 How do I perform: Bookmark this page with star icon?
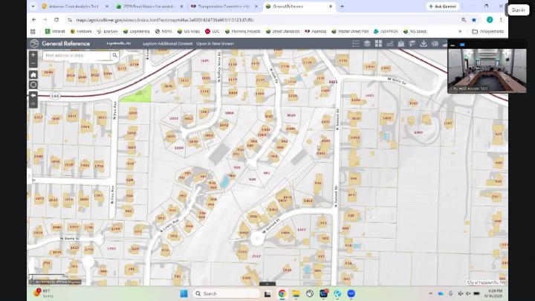(474, 20)
